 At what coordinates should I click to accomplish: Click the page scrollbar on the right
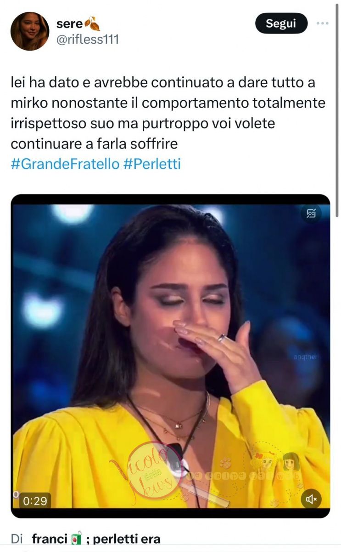point(338,106)
